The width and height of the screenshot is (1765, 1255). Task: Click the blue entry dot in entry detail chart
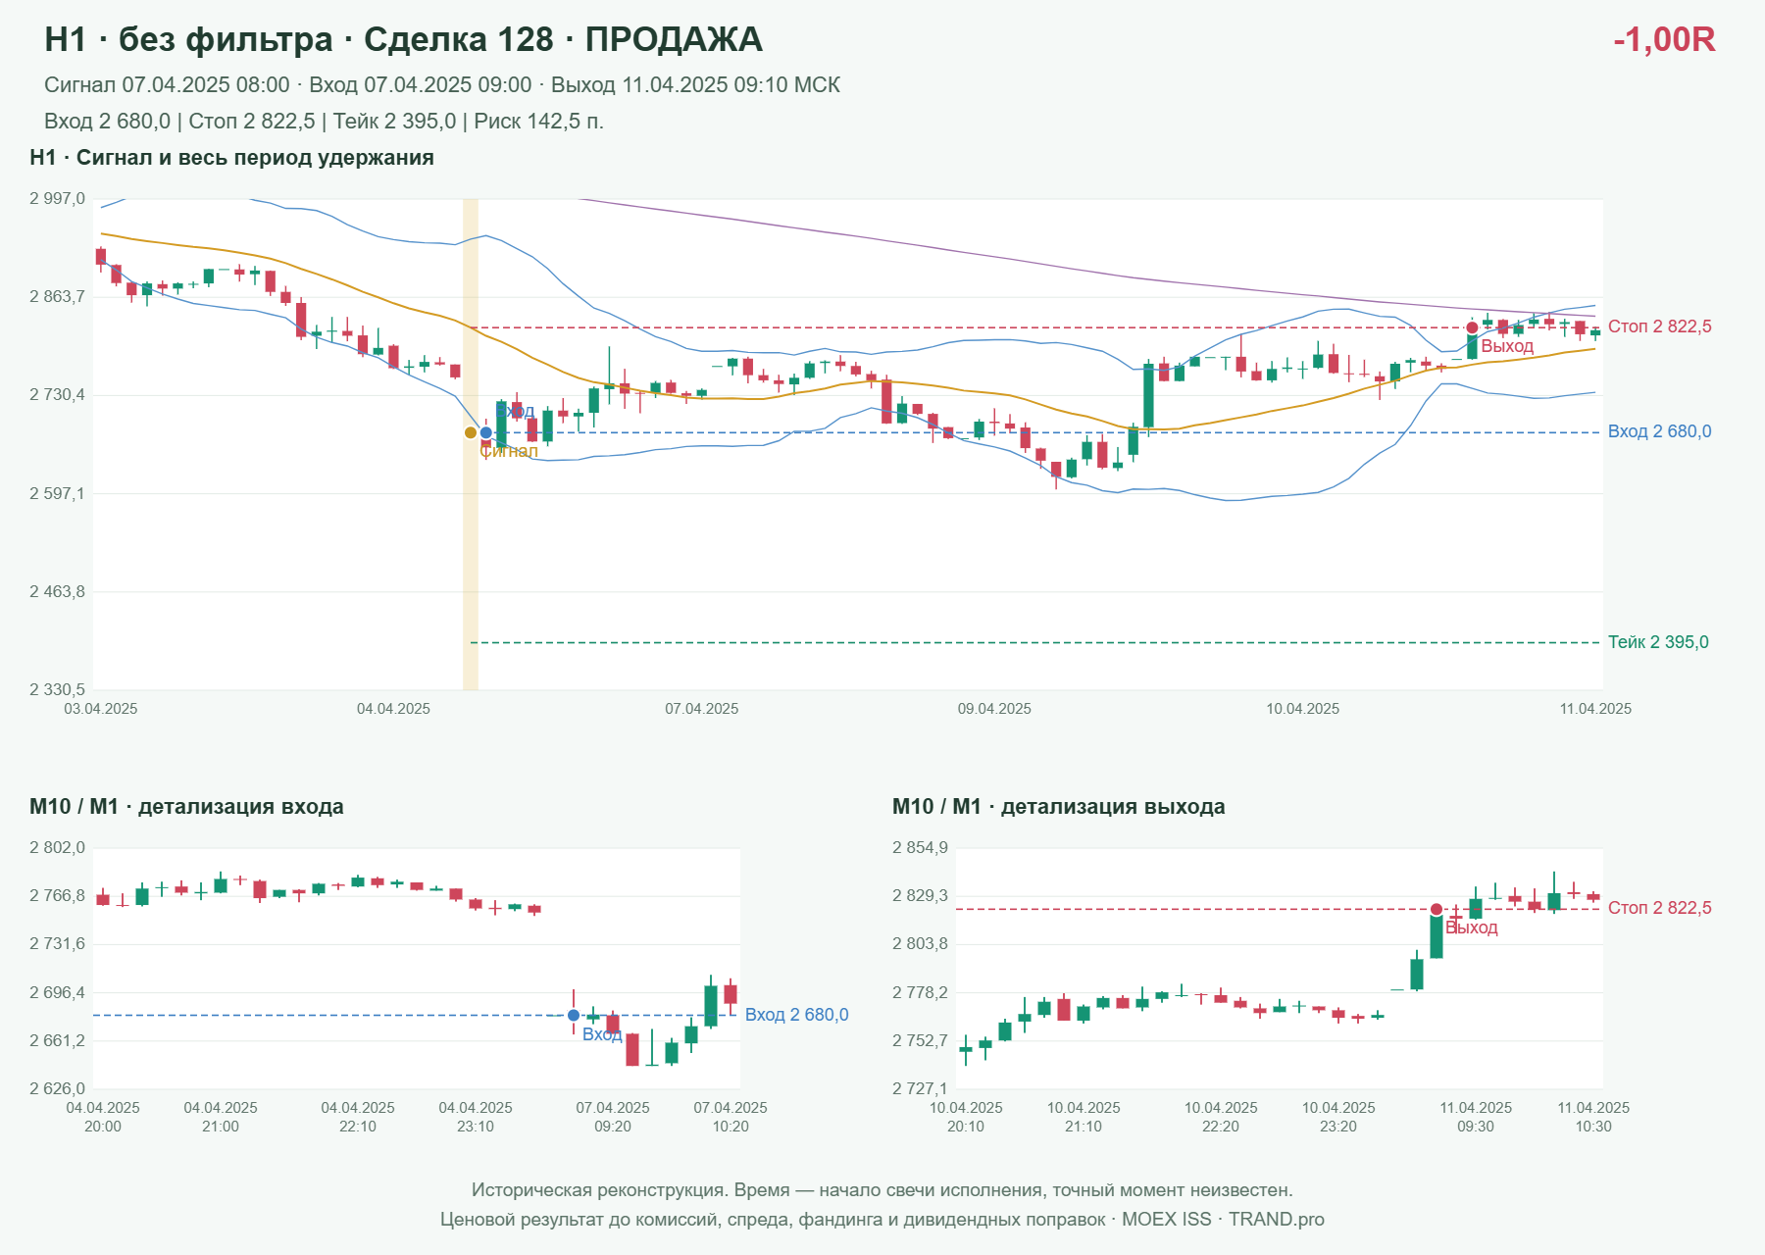pos(574,1015)
